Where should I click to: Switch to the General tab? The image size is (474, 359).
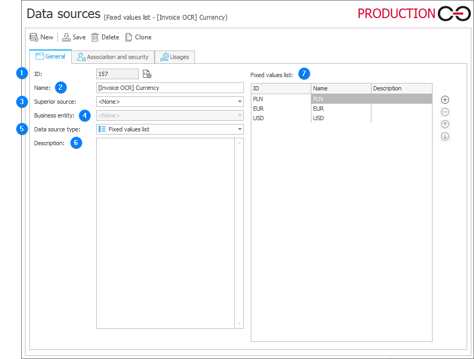[x=50, y=56]
